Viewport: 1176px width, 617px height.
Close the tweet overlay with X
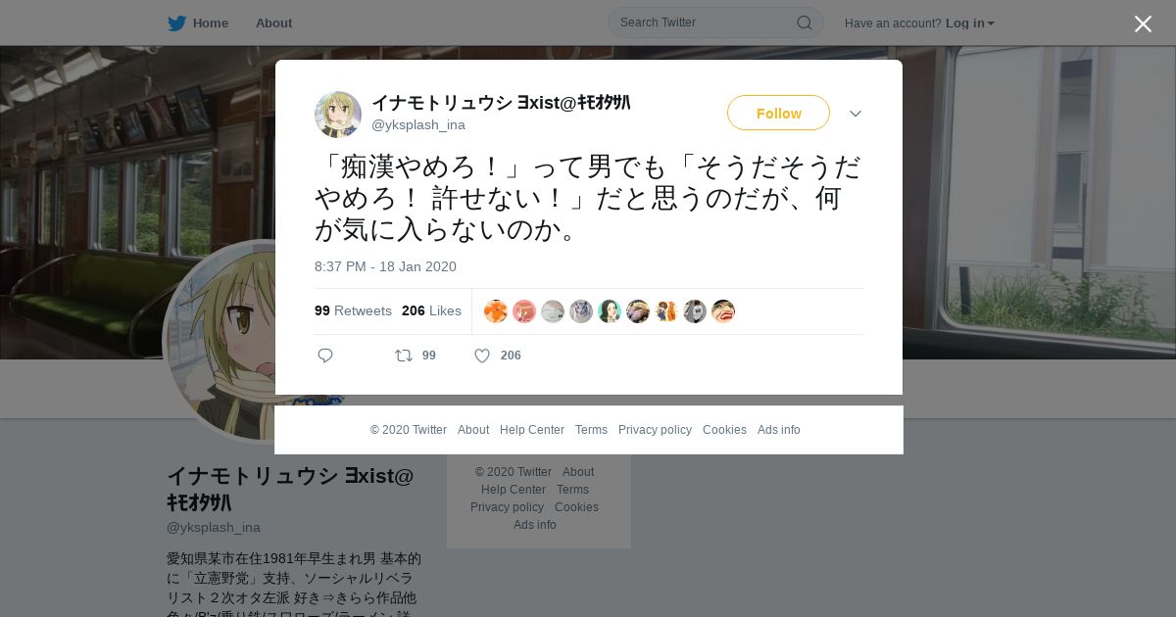coord(1143,24)
